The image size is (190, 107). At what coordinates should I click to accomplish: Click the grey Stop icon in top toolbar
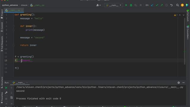(x=140, y=5)
